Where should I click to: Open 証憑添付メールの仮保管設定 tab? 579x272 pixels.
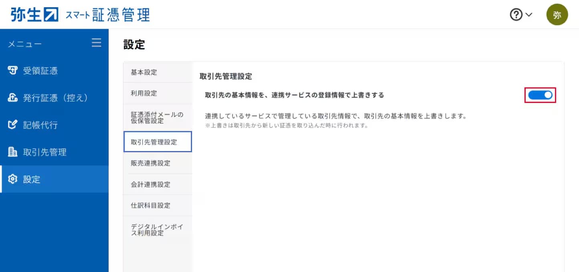157,118
